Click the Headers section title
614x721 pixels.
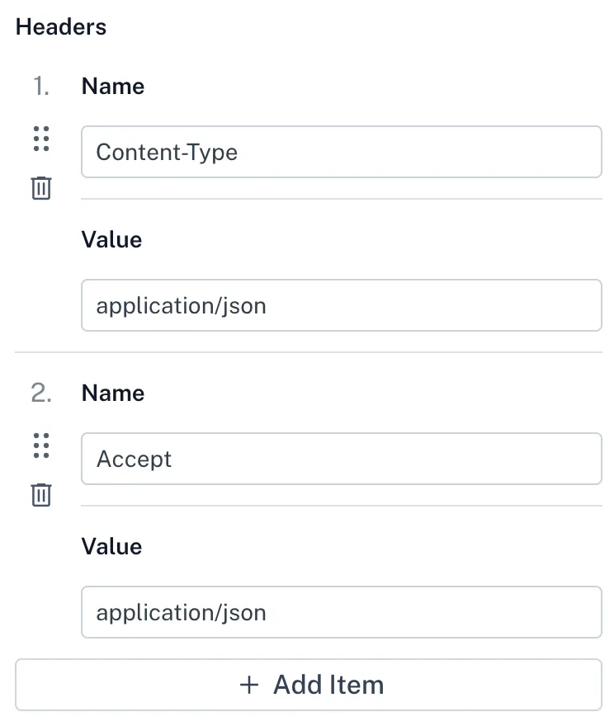pyautogui.click(x=61, y=26)
